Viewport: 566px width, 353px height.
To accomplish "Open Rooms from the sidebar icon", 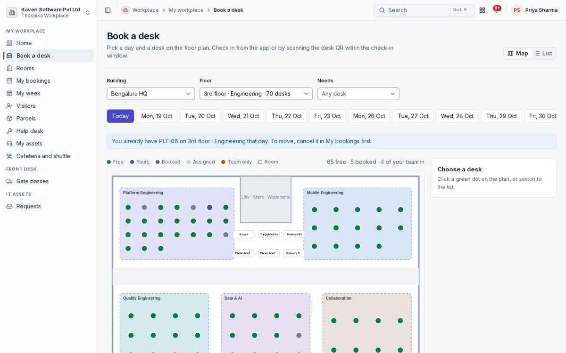I will click(9, 68).
